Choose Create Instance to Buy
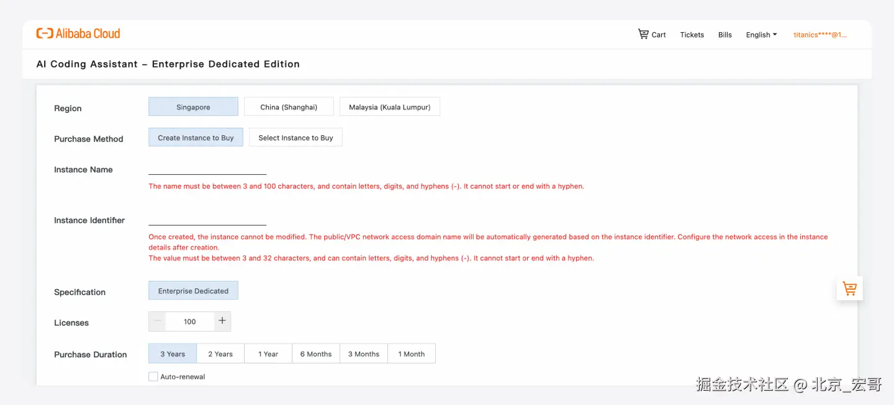This screenshot has width=894, height=405. (x=196, y=138)
